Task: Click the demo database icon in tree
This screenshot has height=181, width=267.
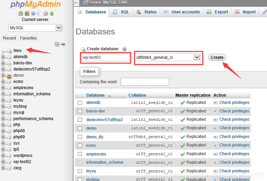Action: coord(9,75)
